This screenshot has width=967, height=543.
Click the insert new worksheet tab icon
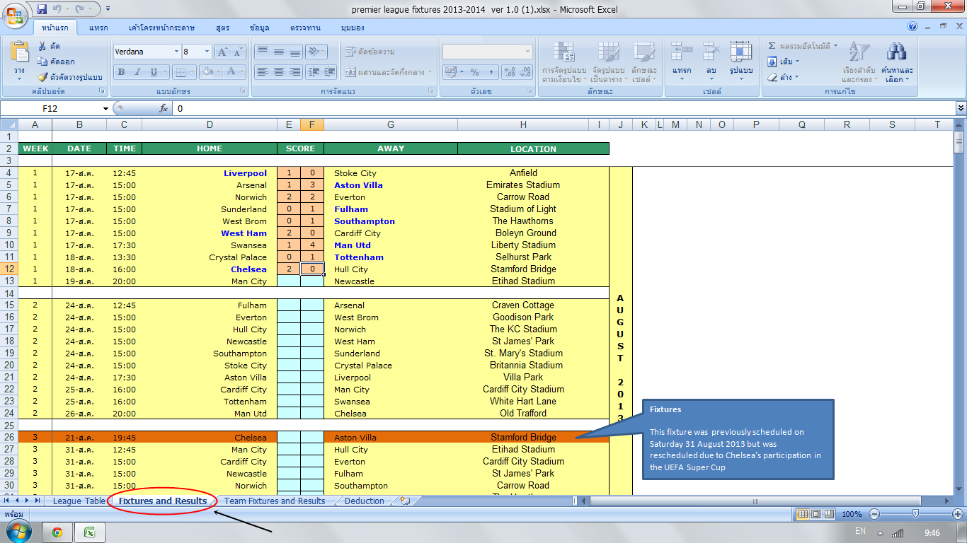point(405,501)
